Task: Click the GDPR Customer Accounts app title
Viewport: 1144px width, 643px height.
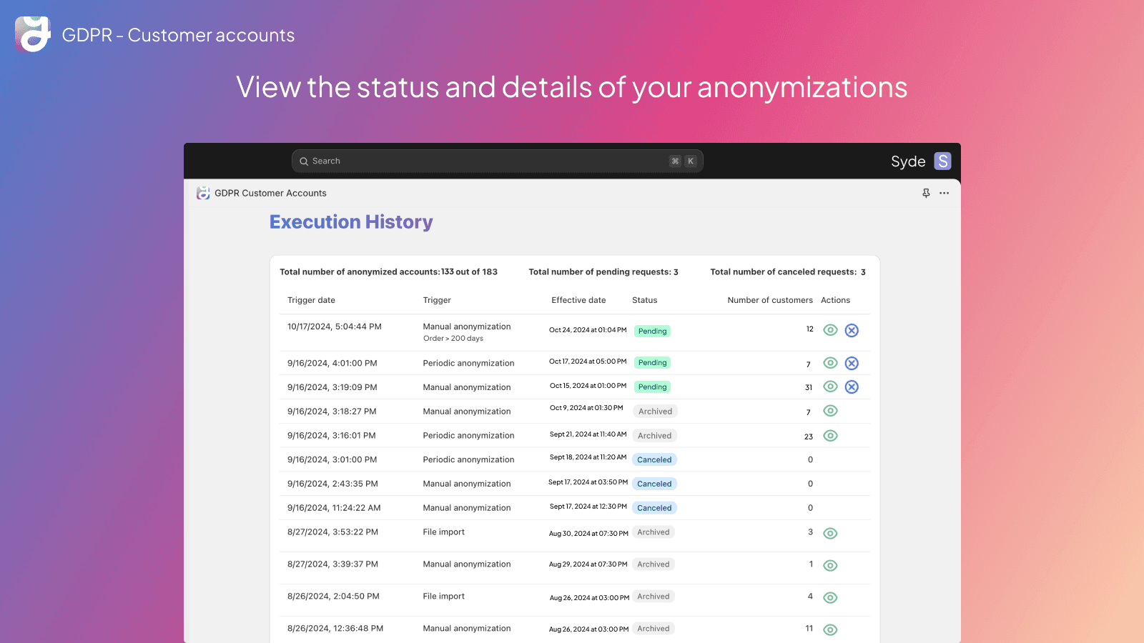Action: point(270,193)
